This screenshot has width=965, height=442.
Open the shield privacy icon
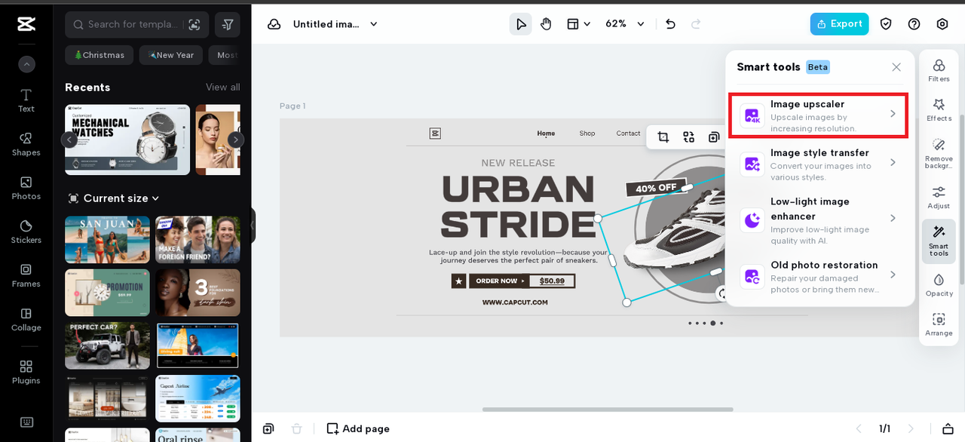(886, 24)
